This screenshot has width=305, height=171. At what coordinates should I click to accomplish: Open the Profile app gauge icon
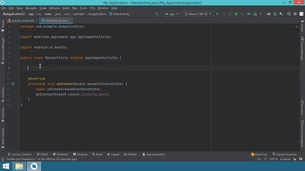[x=249, y=14]
